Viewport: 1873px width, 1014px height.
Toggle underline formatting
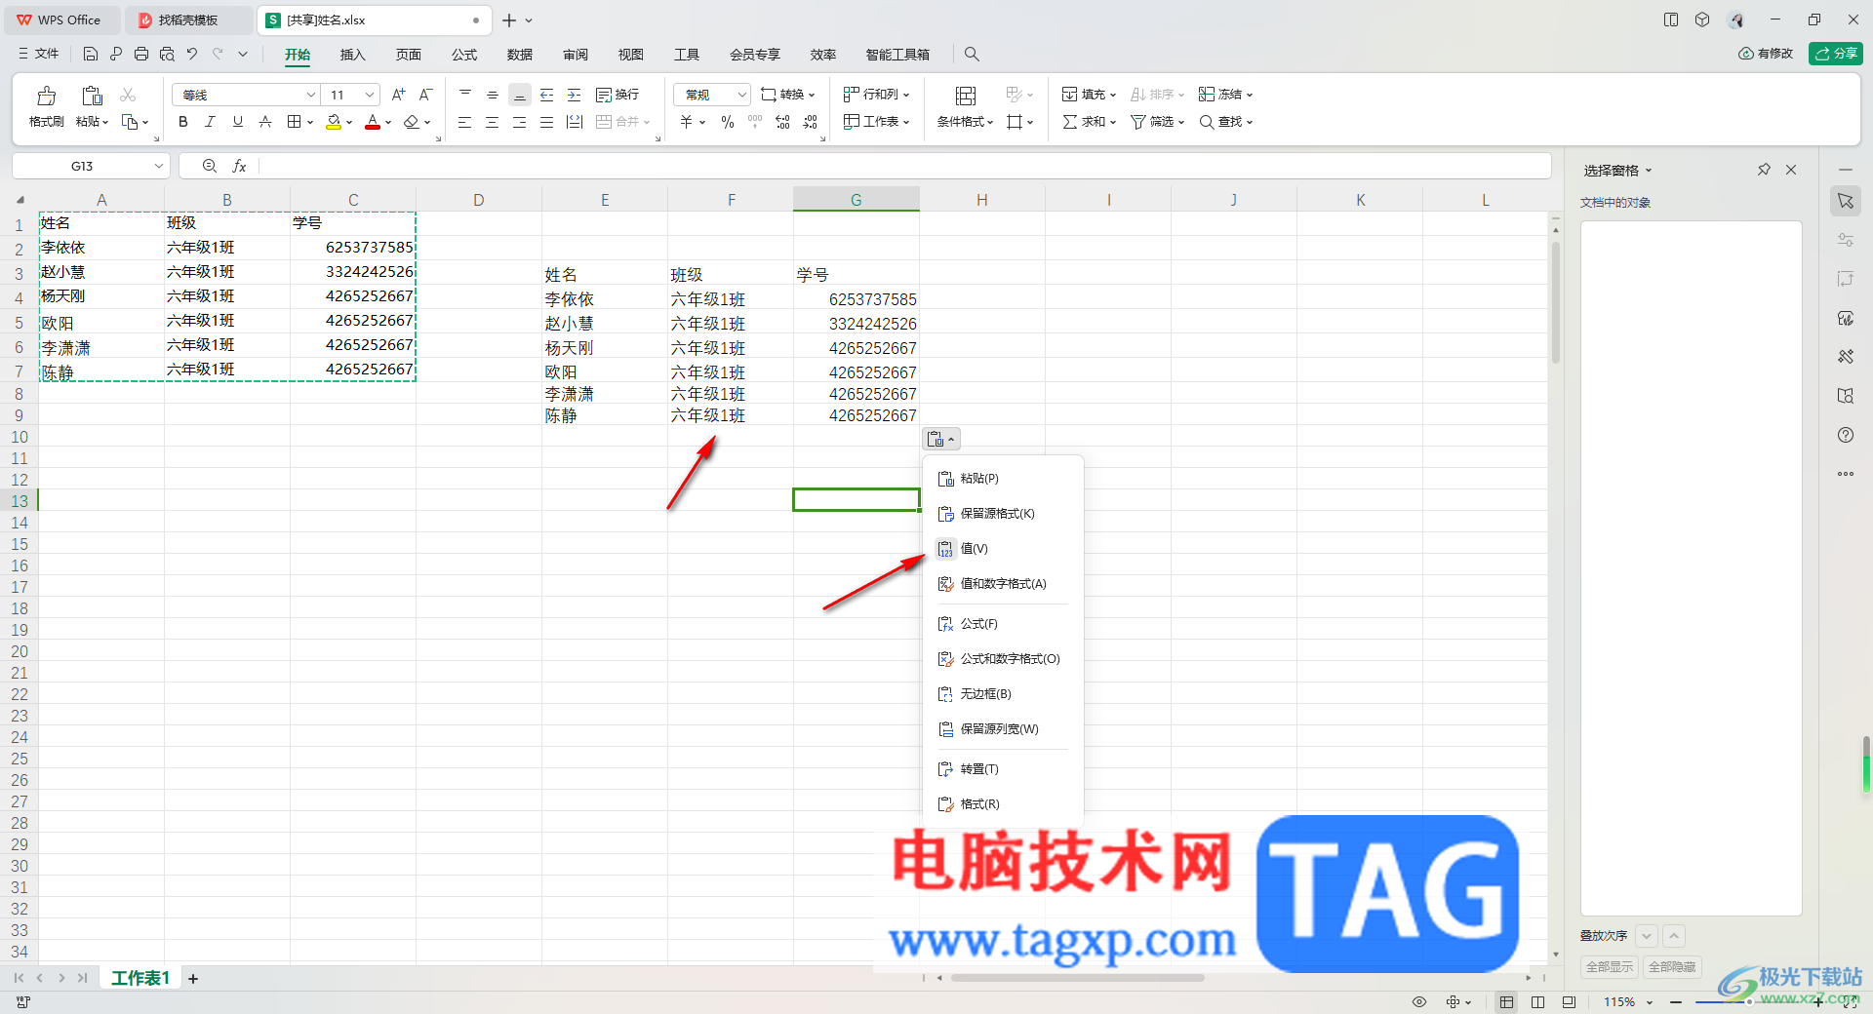pyautogui.click(x=237, y=122)
